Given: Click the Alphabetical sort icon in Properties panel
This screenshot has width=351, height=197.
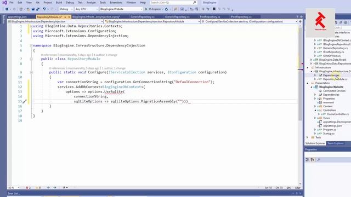Looking at the screenshot, I should (x=313, y=160).
